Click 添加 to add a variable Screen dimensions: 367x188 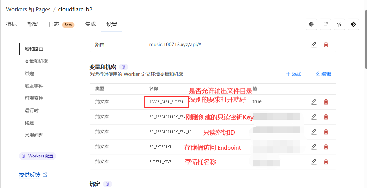click(x=294, y=74)
